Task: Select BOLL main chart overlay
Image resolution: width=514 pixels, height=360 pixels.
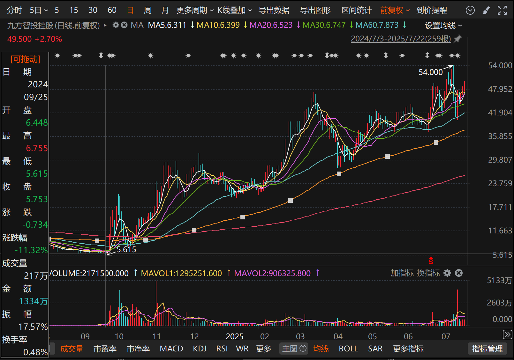Action: tap(348, 349)
